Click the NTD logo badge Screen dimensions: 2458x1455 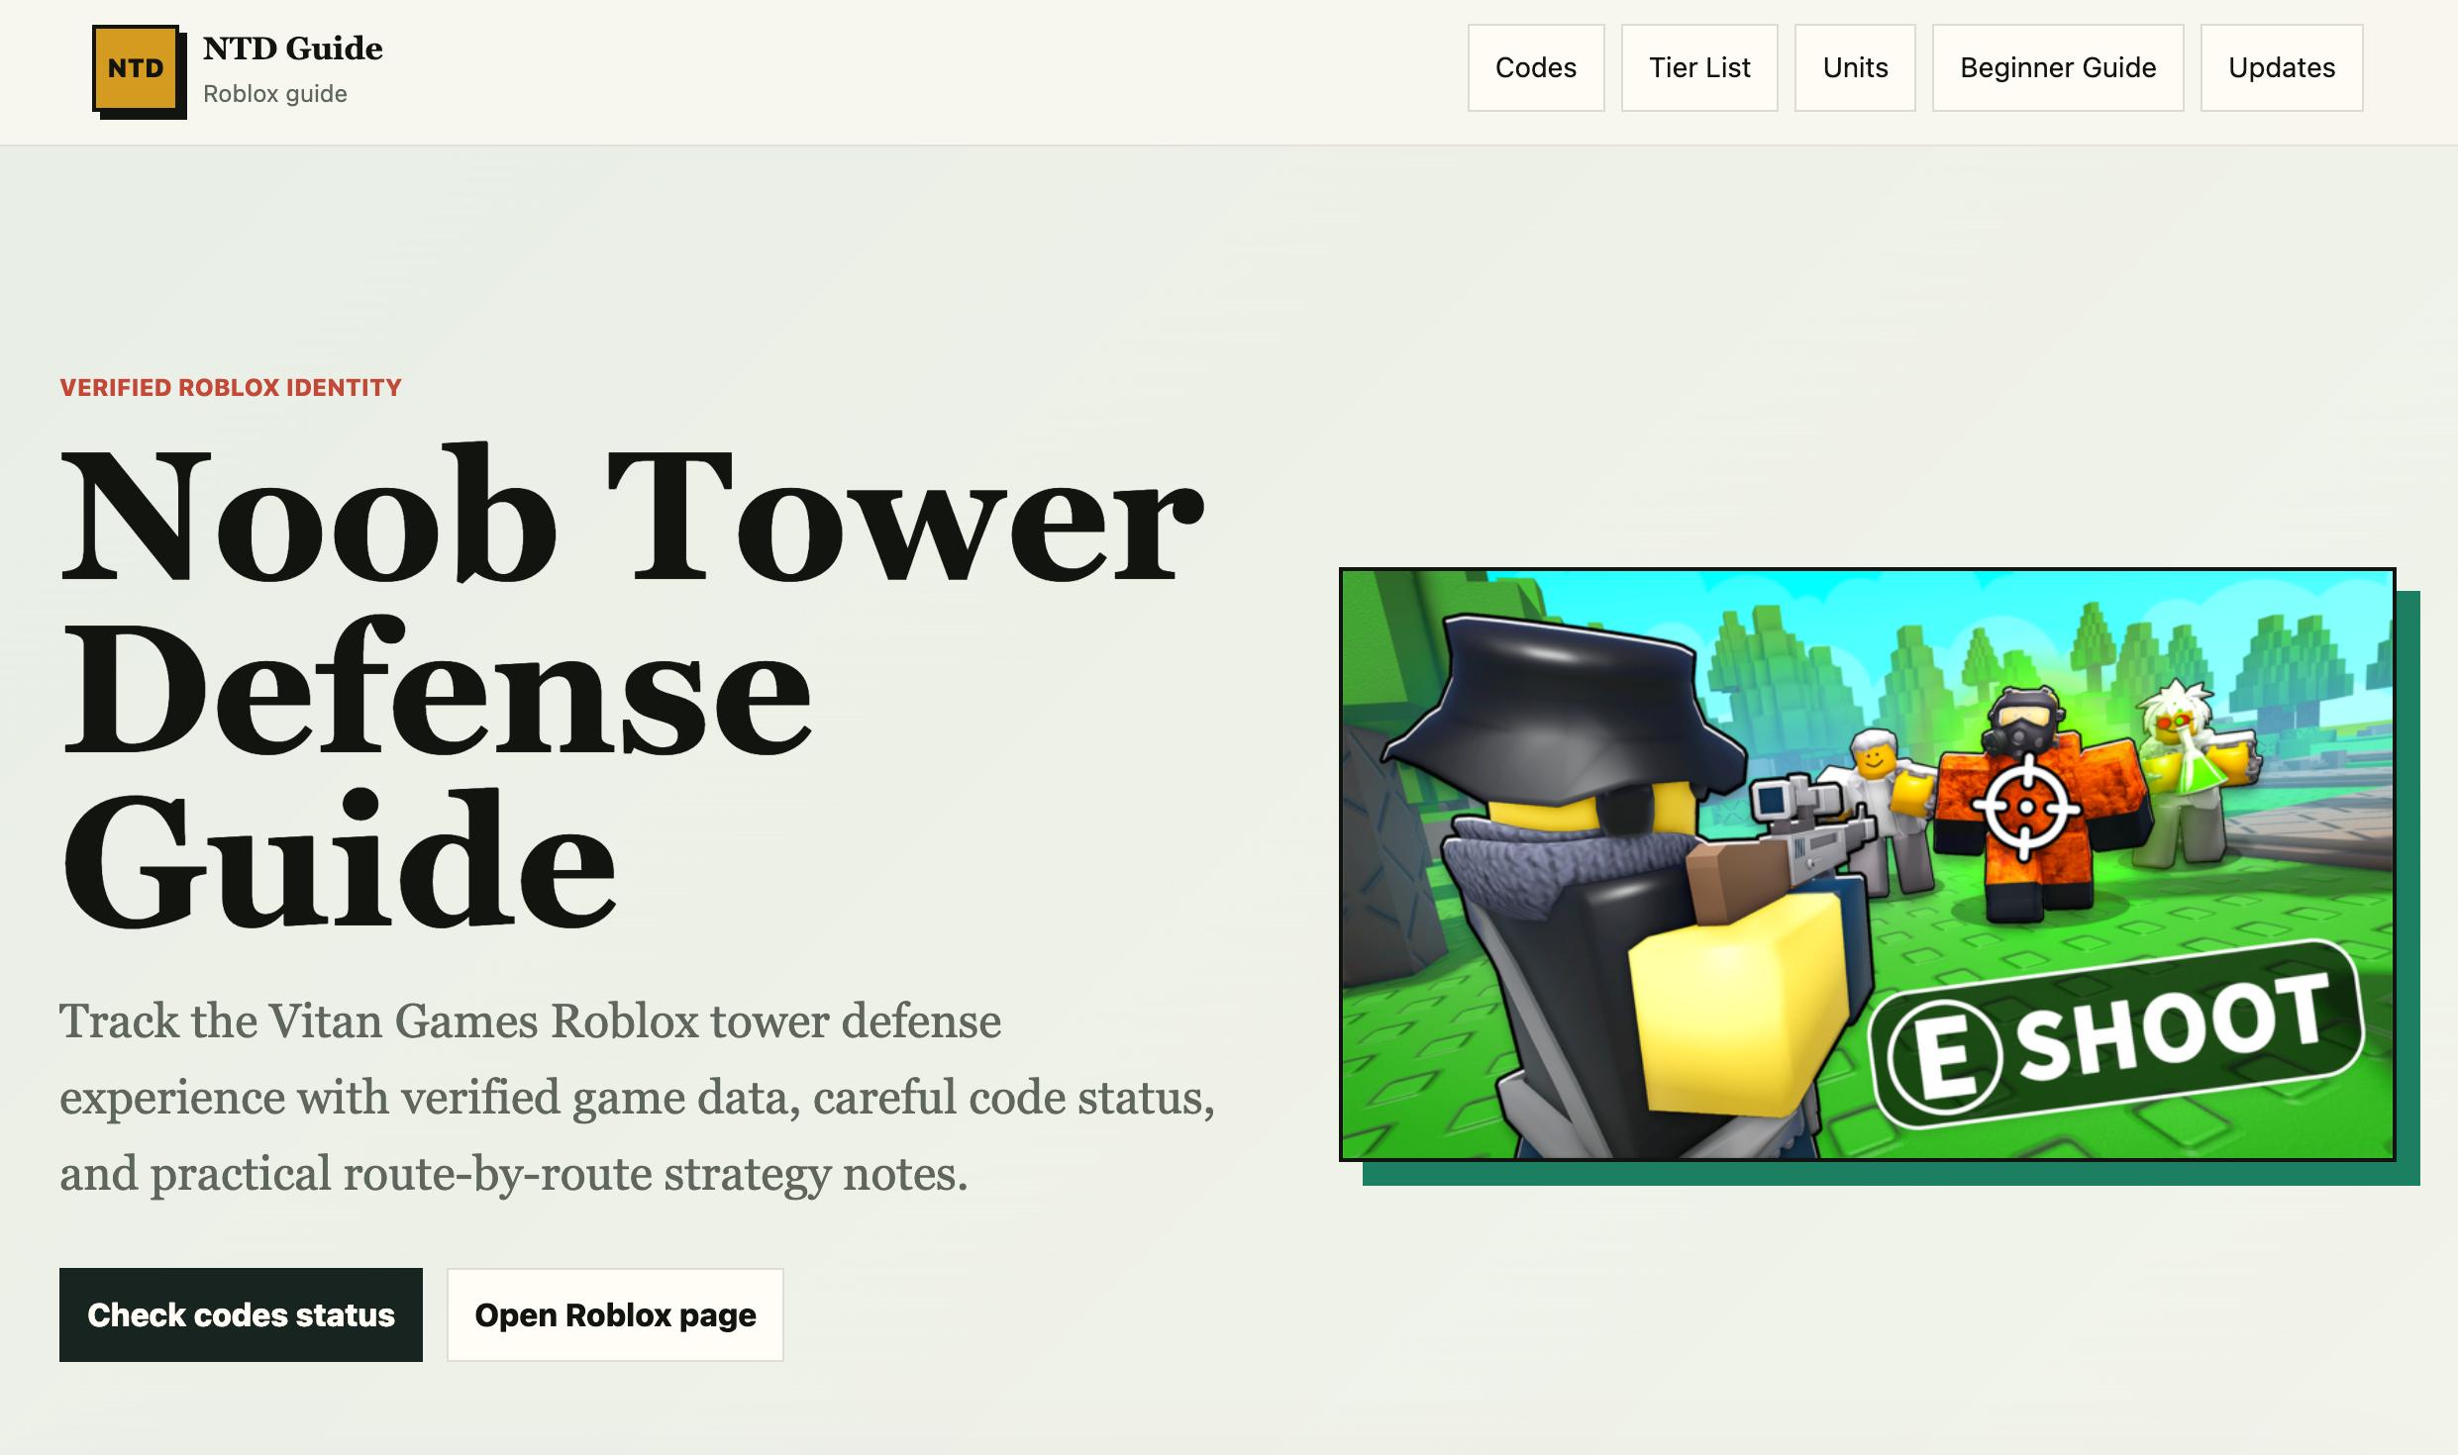pos(137,69)
